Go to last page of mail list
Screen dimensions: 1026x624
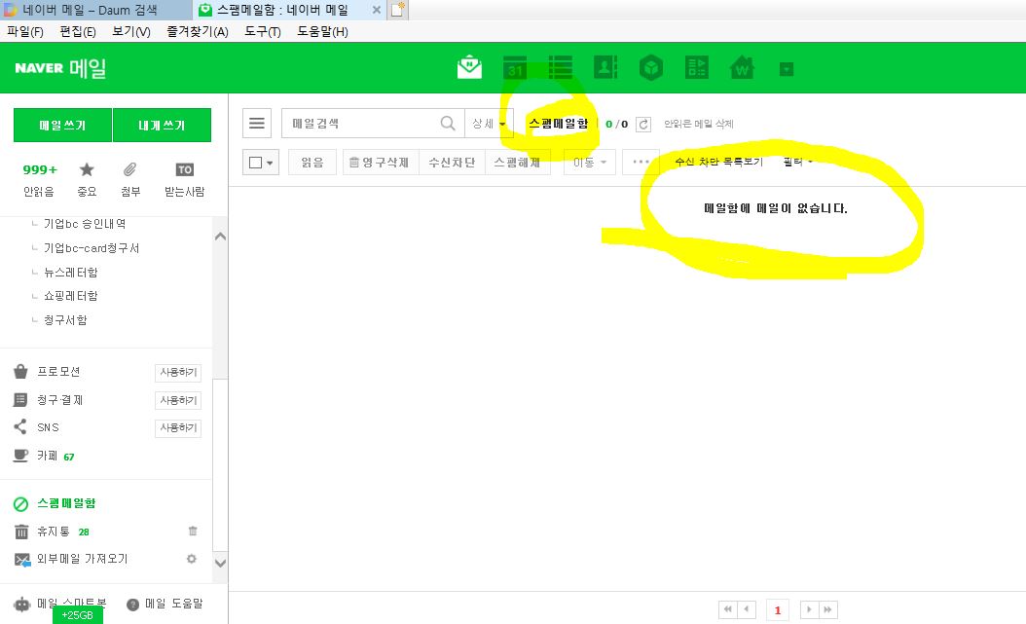[x=827, y=609]
